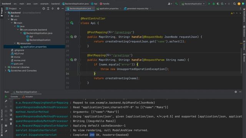This screenshot has height=138, width=246.
Task: Click the warnings indicator in the editor corner
Action: click(x=233, y=13)
